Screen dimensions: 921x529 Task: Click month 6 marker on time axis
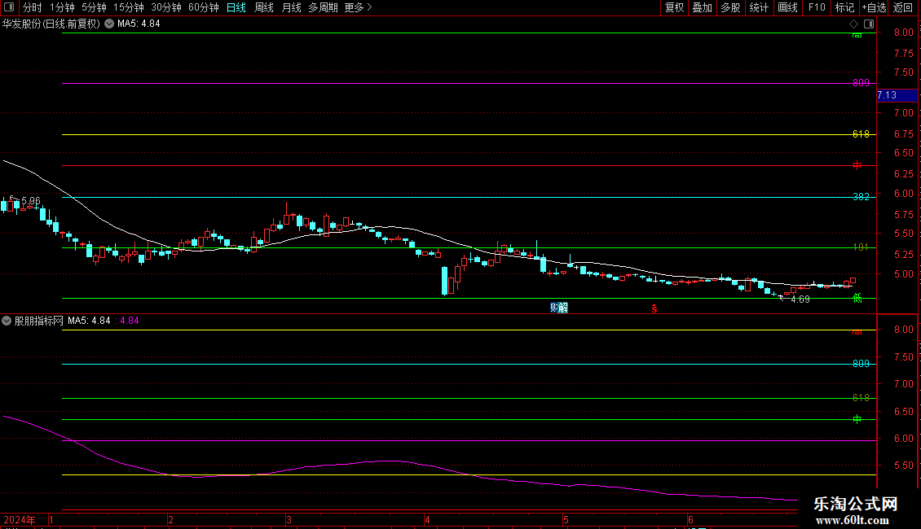coord(690,520)
